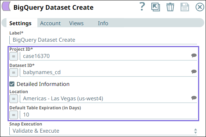
Task: Uncheck the Detailed Information checkbox
Action: tap(12, 84)
